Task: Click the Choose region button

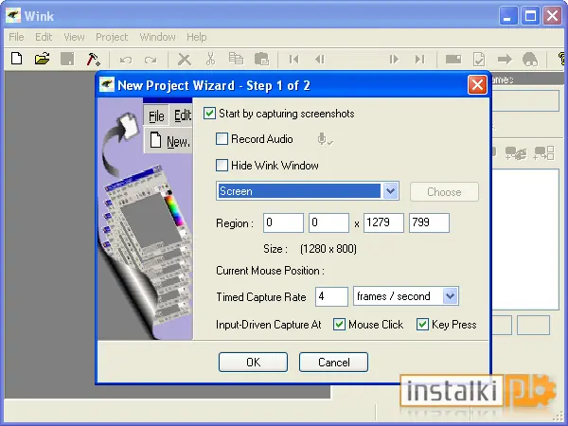Action: (x=444, y=191)
